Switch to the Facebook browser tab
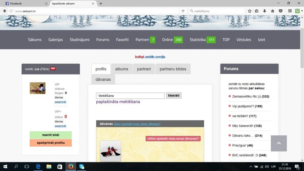The width and height of the screenshot is (304, 171). [24, 4]
